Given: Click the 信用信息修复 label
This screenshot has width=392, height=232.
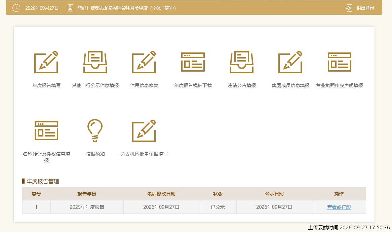Looking at the screenshot, I should pyautogui.click(x=144, y=85).
